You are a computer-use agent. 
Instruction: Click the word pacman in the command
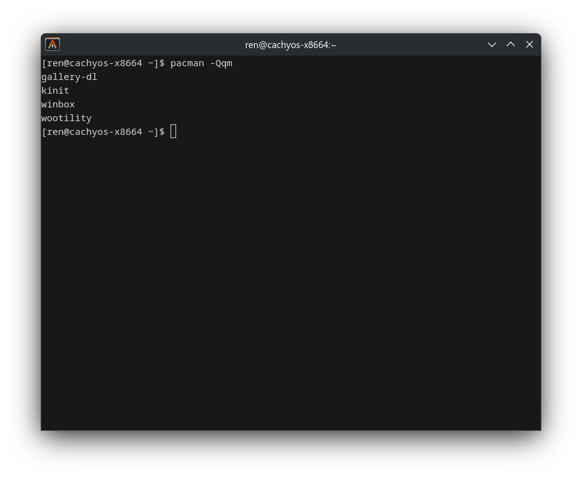(187, 64)
